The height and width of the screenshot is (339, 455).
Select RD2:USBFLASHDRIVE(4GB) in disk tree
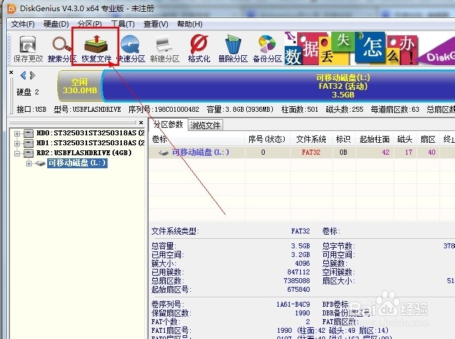pyautogui.click(x=84, y=153)
